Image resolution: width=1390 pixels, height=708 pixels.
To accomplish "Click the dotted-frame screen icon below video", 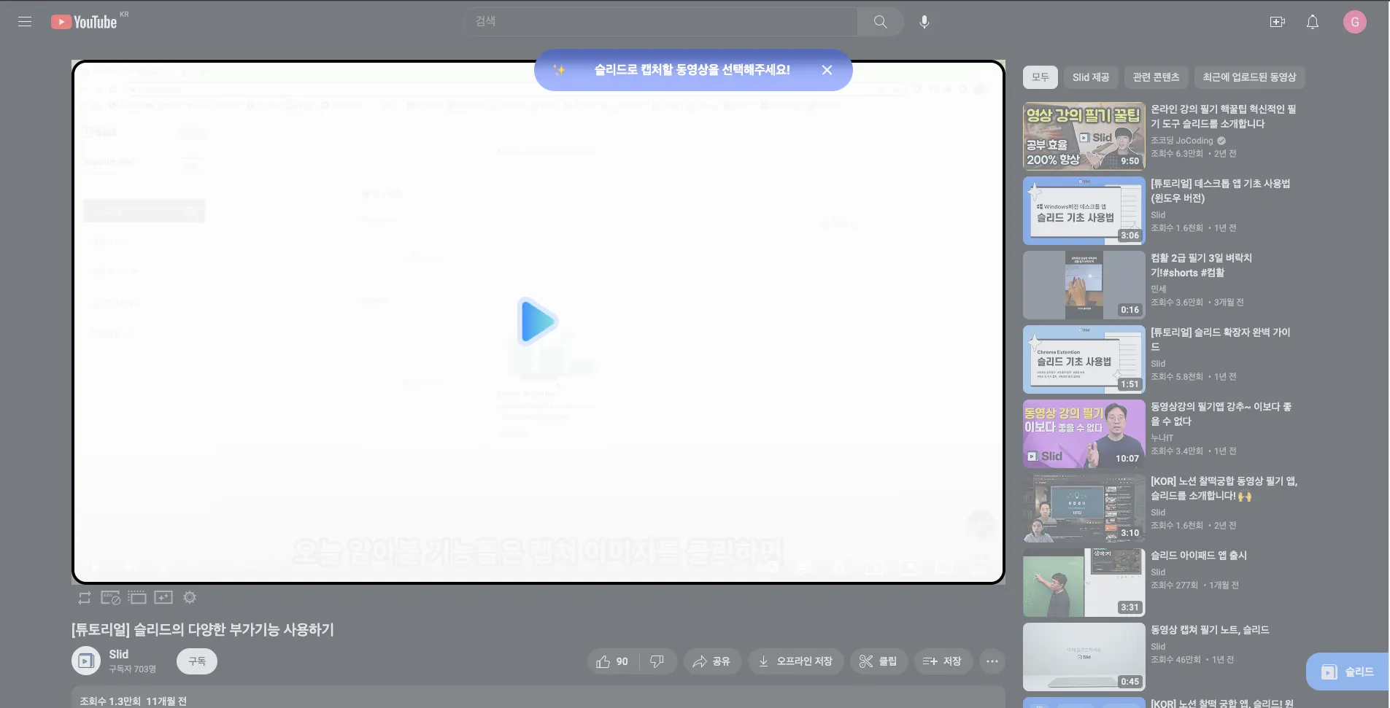I will click(137, 598).
